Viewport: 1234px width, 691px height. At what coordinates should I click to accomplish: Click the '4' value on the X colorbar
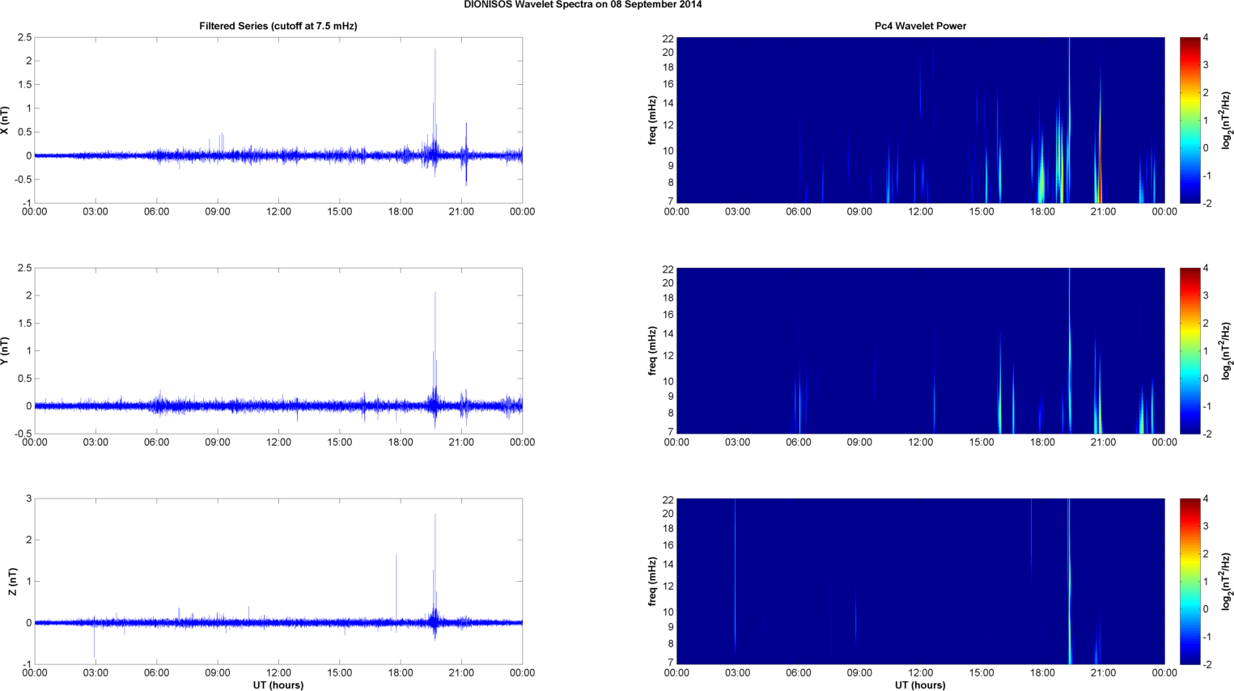point(1206,37)
